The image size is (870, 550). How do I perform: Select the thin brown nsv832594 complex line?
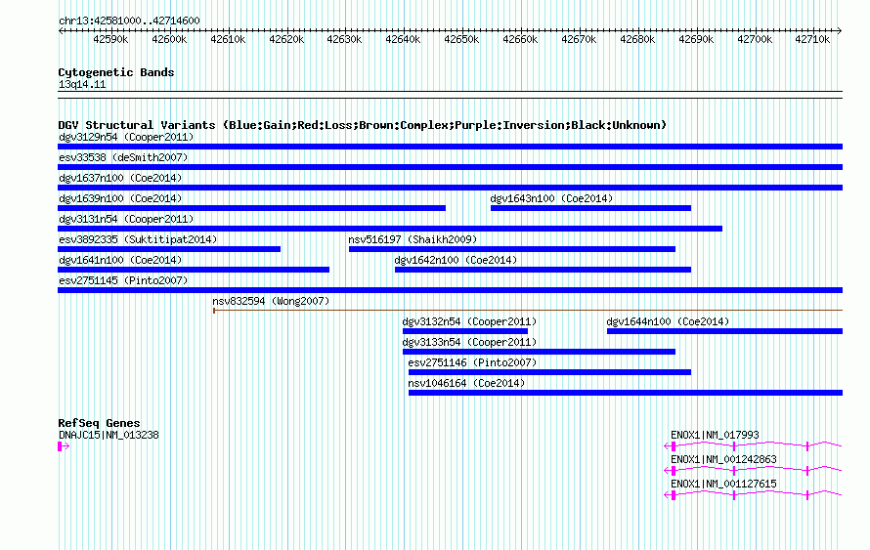click(528, 311)
